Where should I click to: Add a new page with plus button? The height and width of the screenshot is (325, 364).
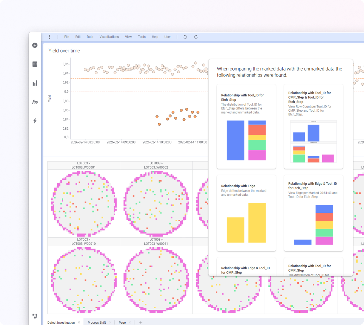(141, 322)
